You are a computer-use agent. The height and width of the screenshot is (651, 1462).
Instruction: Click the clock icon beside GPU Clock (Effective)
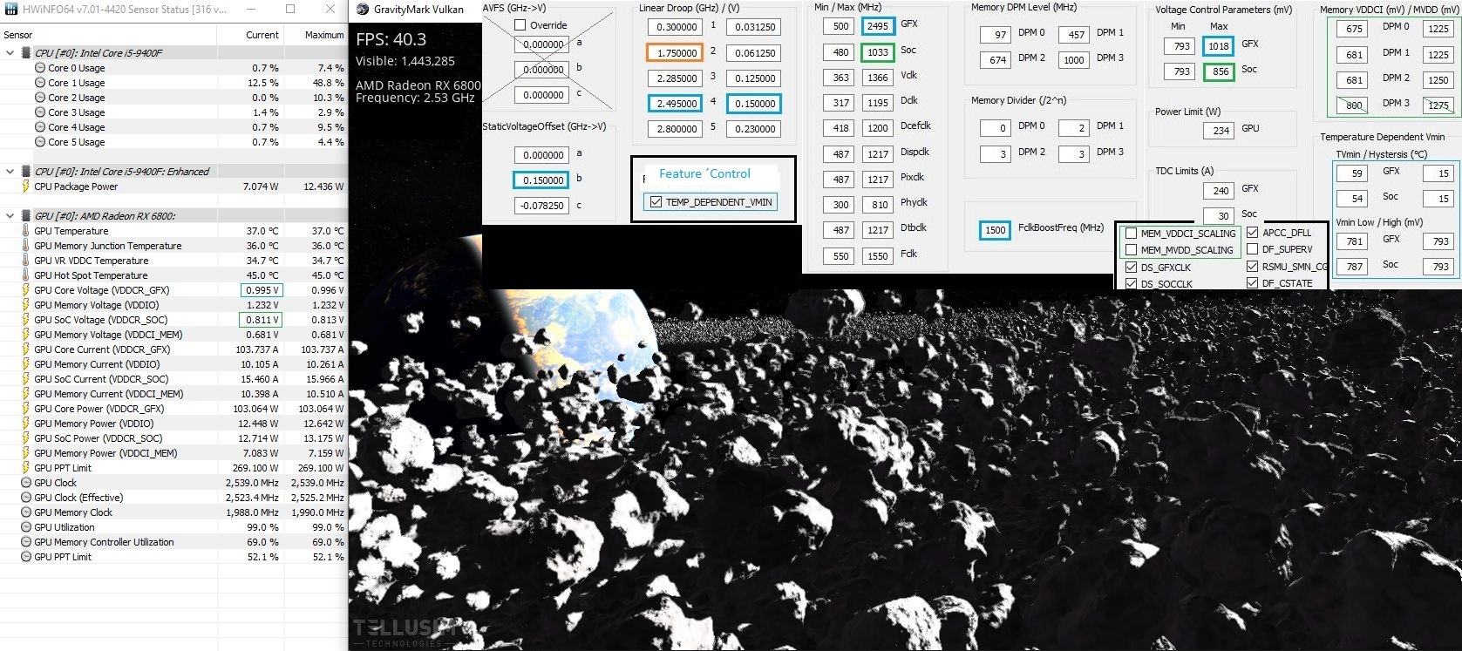(26, 498)
